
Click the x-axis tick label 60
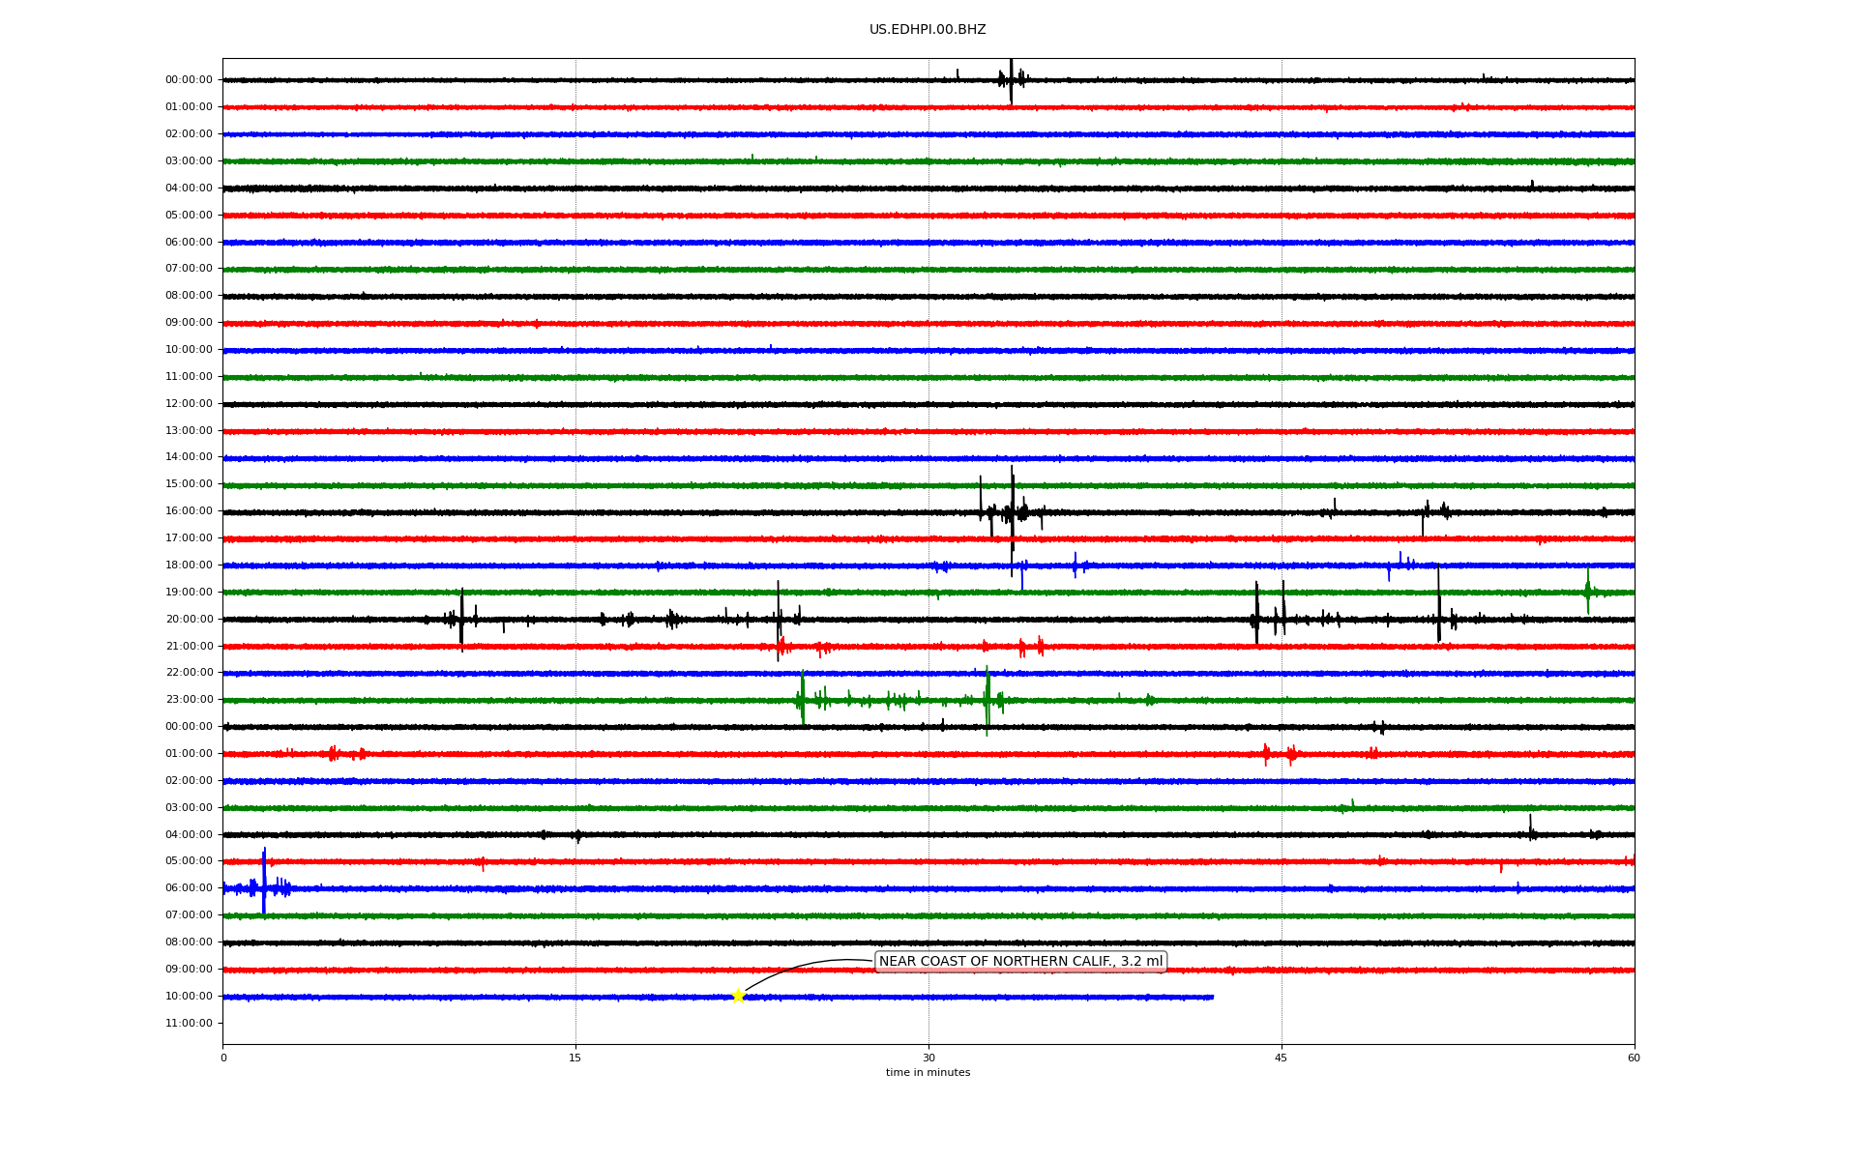[1634, 1058]
